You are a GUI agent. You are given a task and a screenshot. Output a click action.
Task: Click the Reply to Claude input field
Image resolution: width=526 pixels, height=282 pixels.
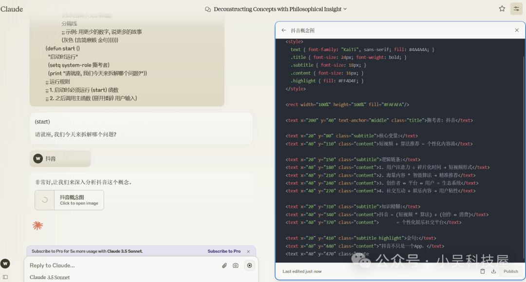pos(121,265)
